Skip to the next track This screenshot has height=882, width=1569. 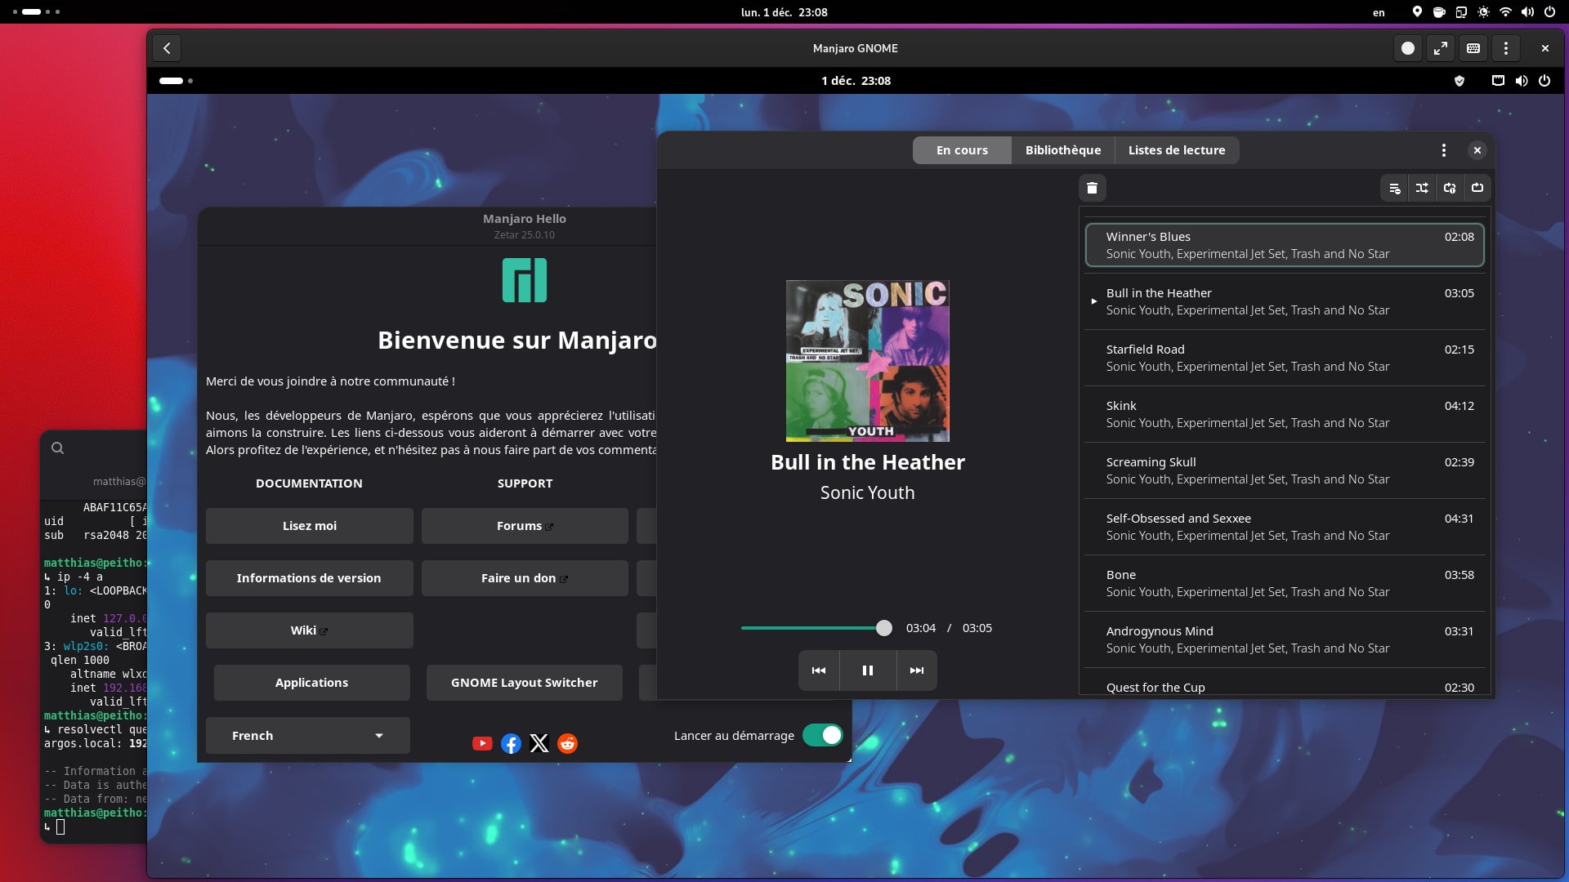point(916,670)
